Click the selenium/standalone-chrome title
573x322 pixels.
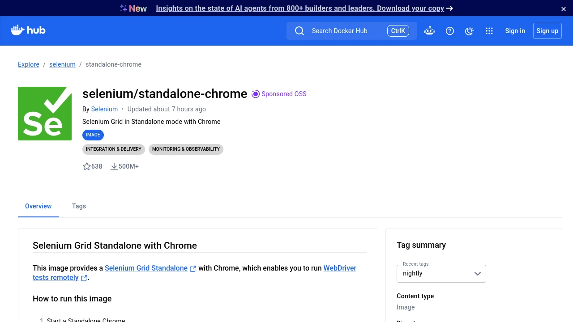(165, 93)
